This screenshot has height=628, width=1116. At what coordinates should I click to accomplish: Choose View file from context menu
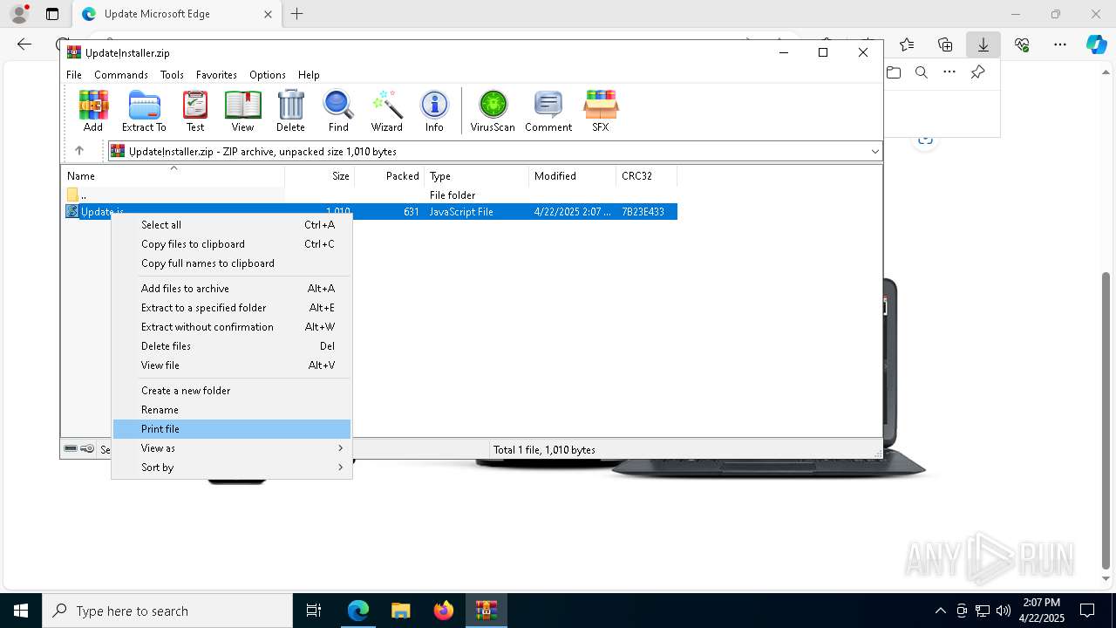coord(231,365)
